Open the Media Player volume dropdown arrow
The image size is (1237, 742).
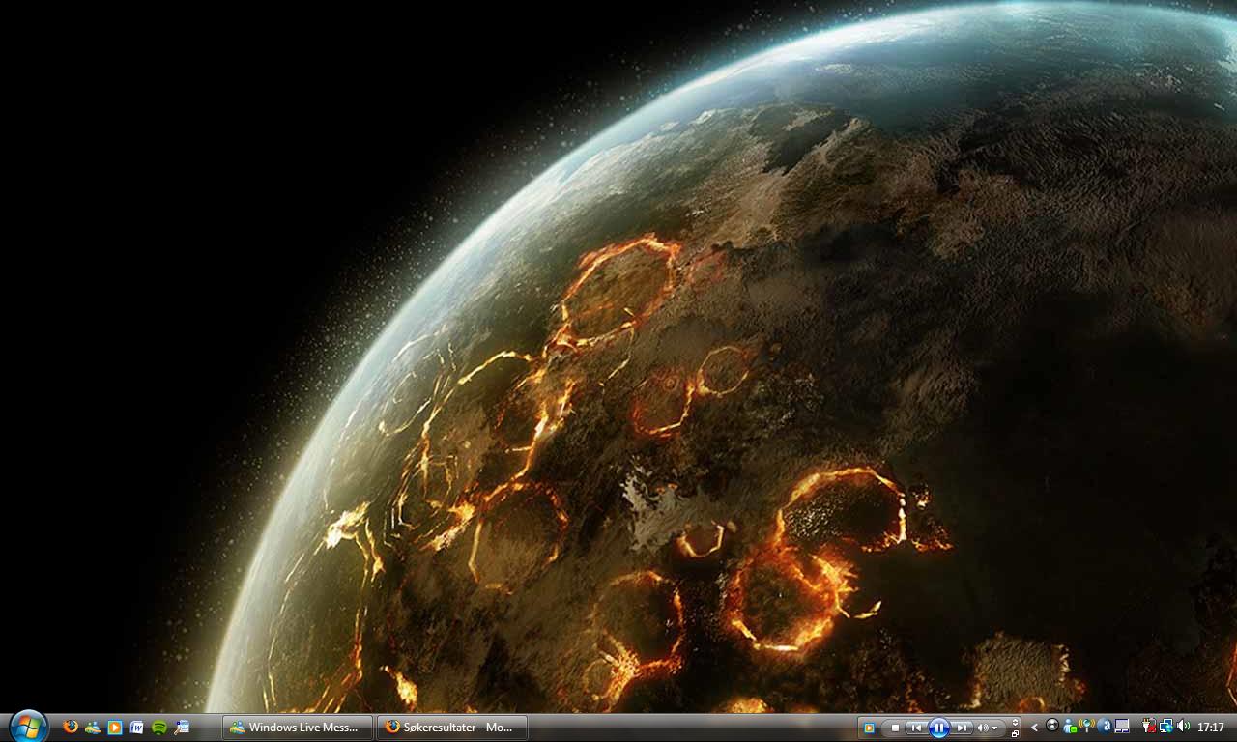coord(994,728)
